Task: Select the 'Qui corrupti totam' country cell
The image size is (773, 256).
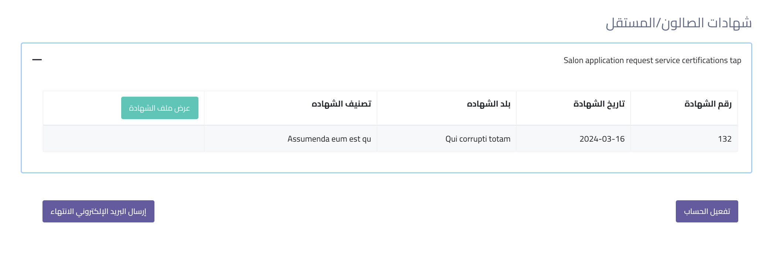Action: pyautogui.click(x=478, y=139)
